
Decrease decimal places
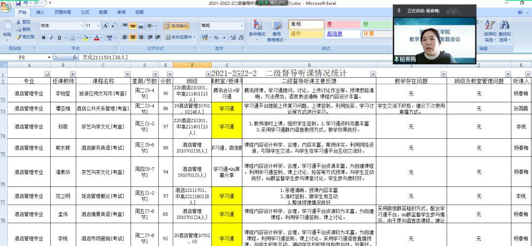tap(241, 37)
